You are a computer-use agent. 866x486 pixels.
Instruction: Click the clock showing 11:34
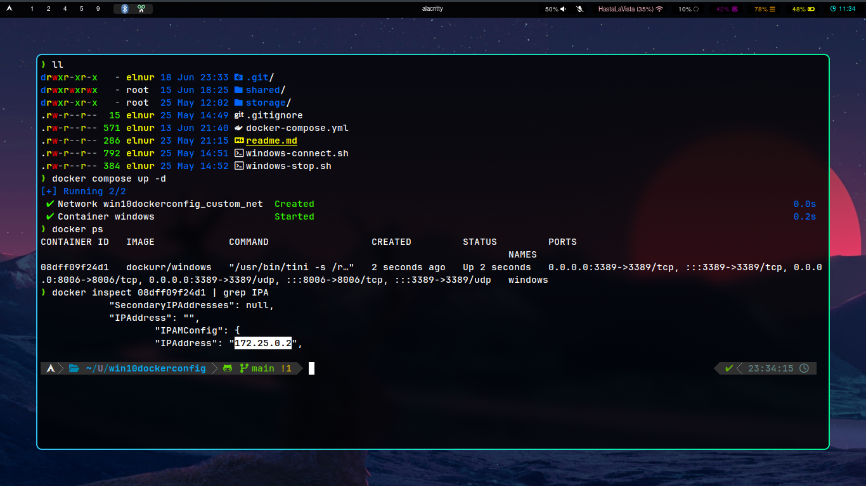(843, 9)
